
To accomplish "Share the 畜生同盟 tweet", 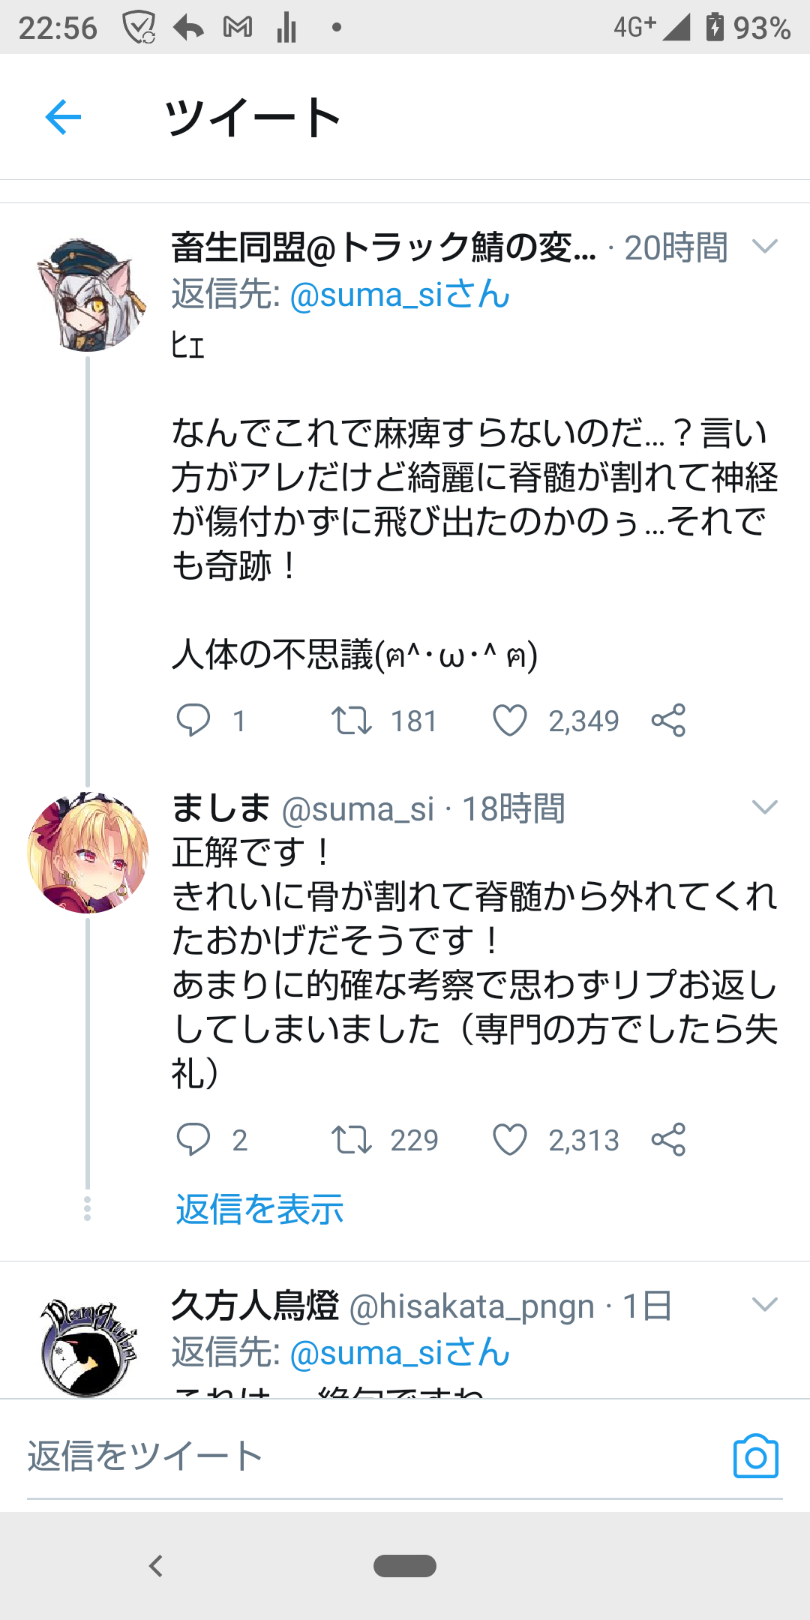I will tap(668, 721).
